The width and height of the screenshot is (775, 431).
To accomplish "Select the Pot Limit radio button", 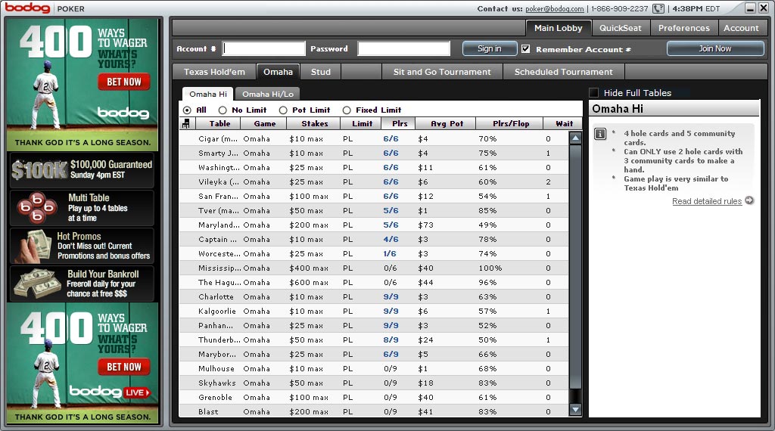I will click(x=283, y=110).
